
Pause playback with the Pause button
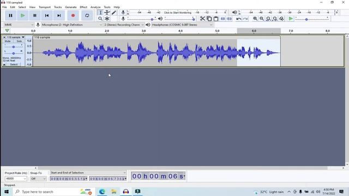(x=10, y=16)
